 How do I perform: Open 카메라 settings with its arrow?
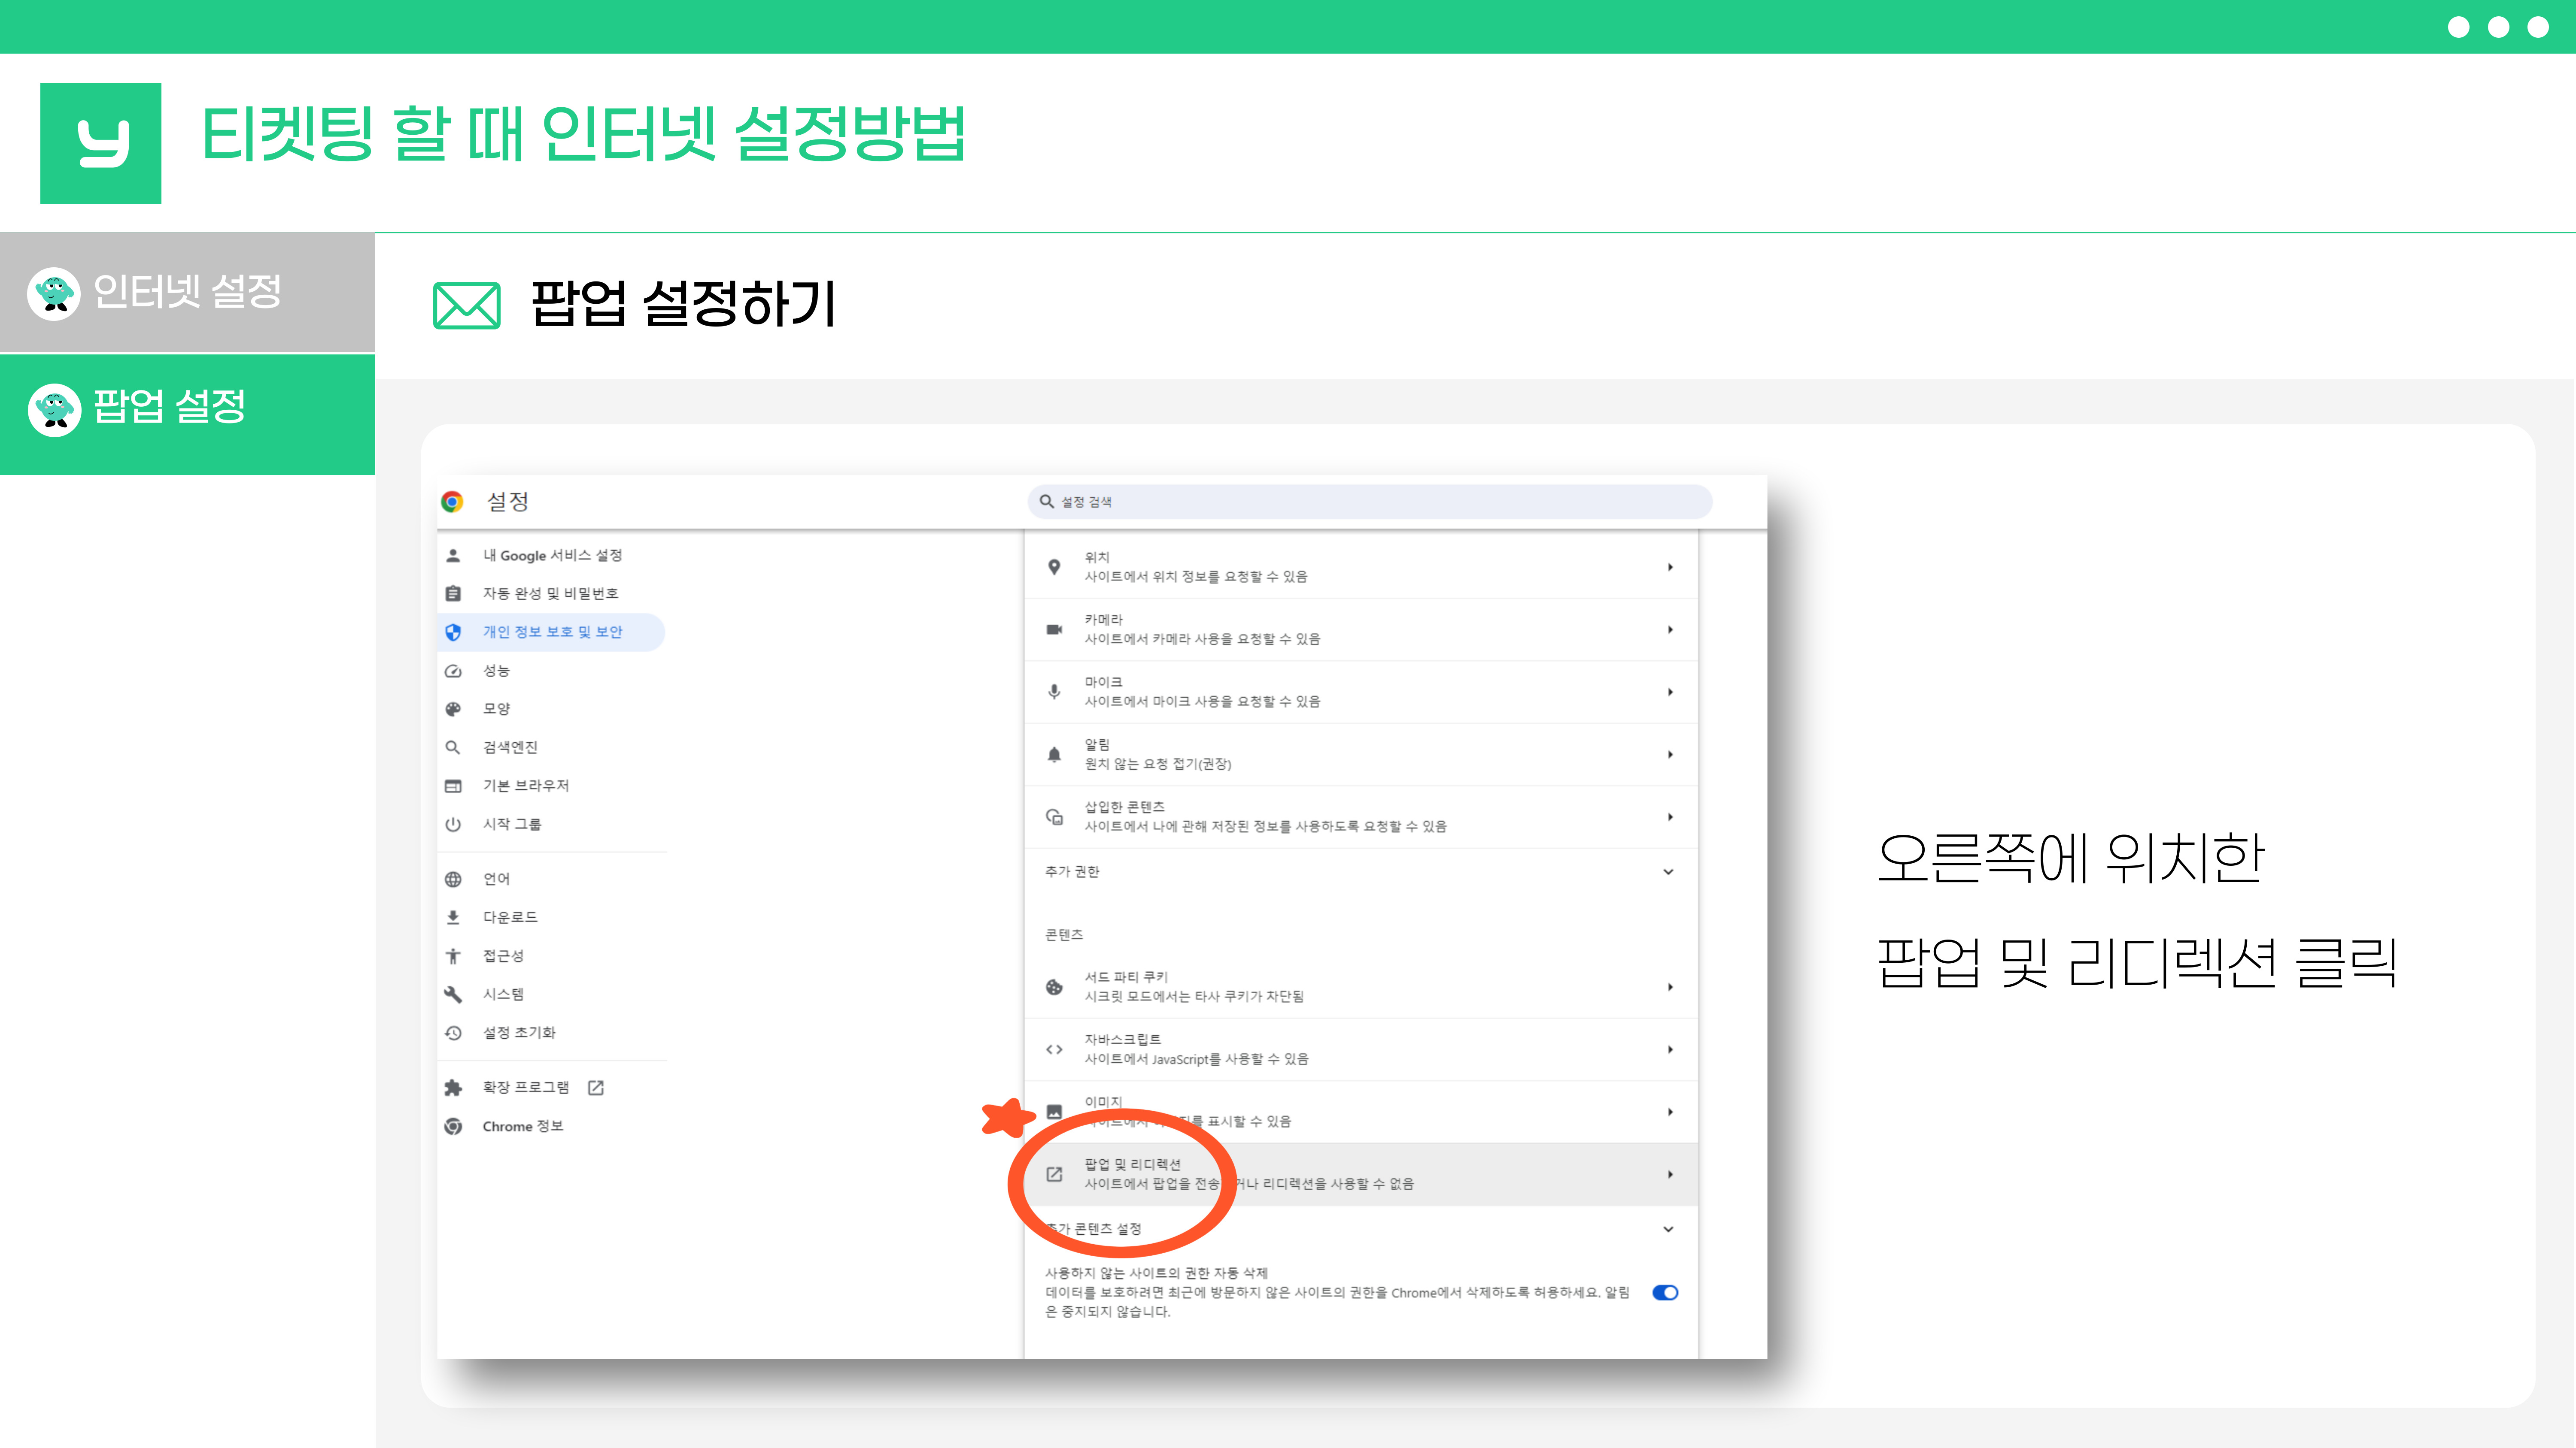1670,629
